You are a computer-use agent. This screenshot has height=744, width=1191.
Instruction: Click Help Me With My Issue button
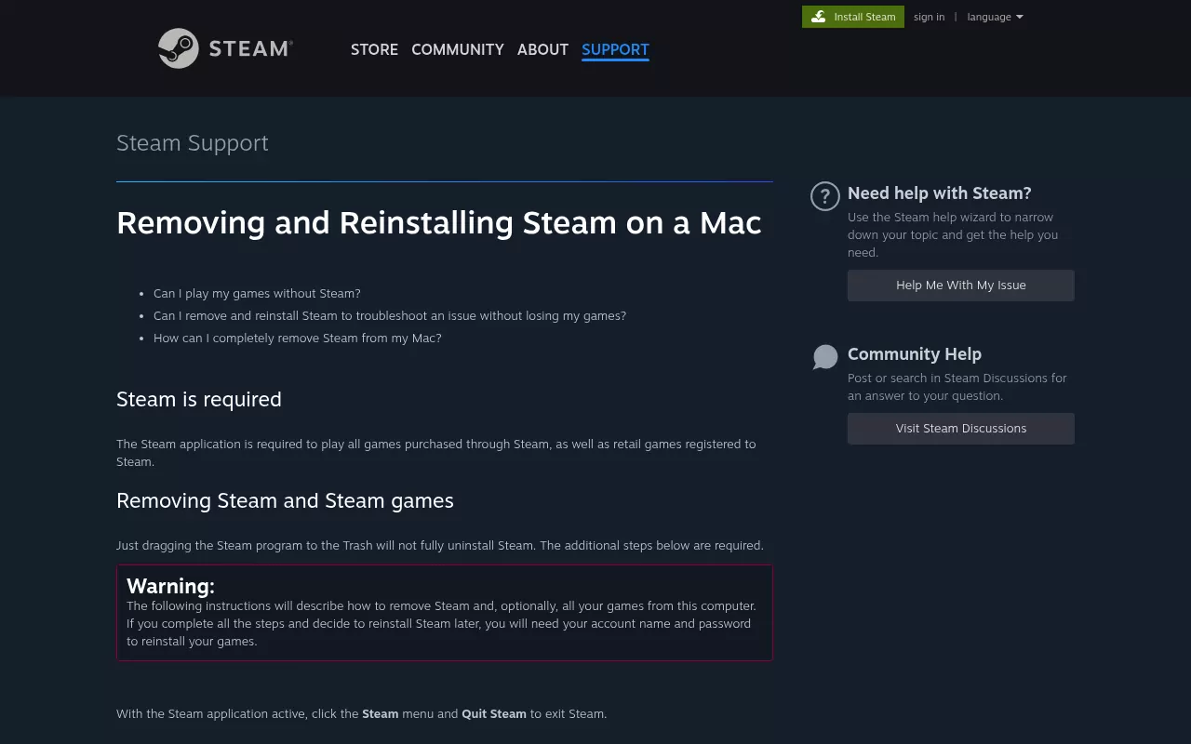coord(961,286)
